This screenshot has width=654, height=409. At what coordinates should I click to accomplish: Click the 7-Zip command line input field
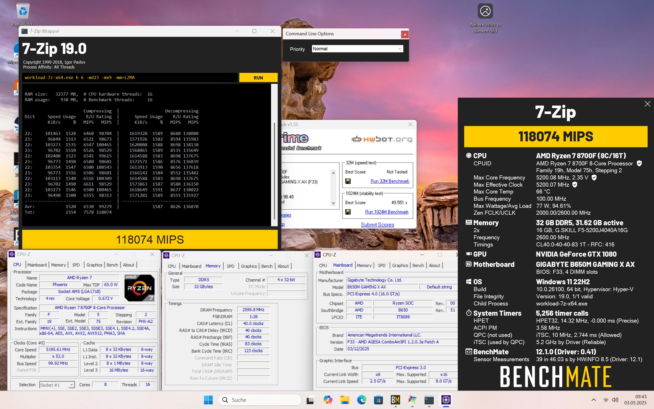[130, 78]
